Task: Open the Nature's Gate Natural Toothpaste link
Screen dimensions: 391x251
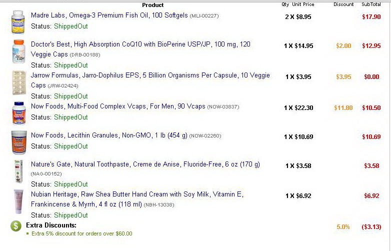Action: click(145, 164)
